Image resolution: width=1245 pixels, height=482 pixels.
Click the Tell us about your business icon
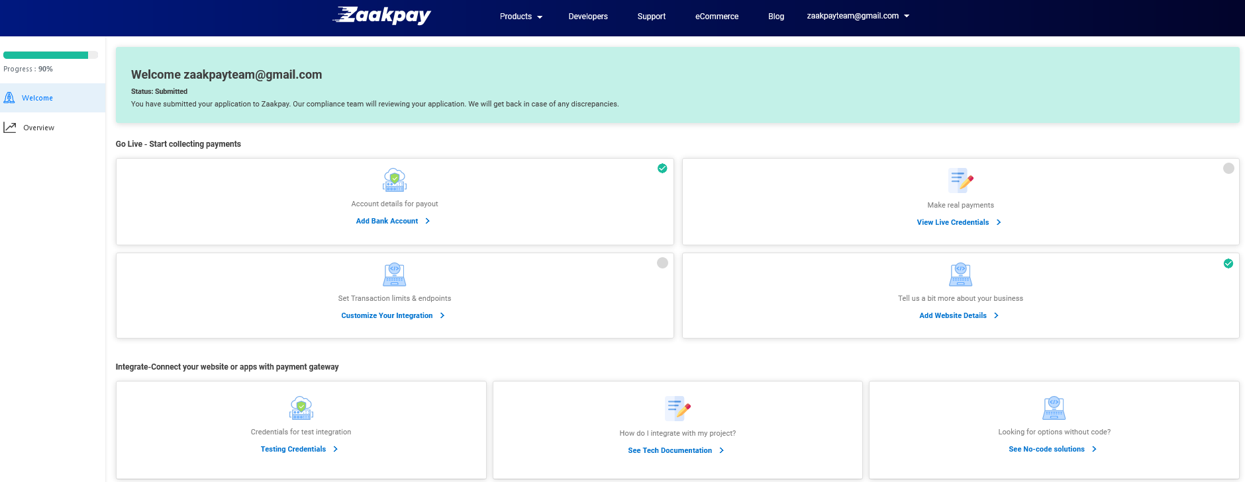click(x=961, y=274)
